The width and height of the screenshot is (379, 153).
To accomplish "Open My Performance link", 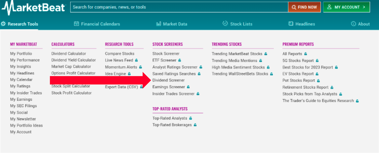I will (x=25, y=60).
